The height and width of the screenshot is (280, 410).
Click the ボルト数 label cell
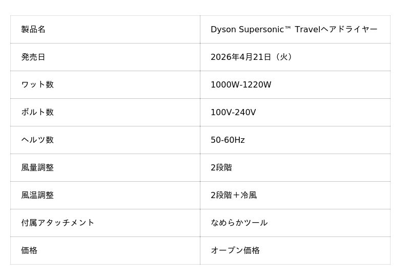[x=37, y=113]
